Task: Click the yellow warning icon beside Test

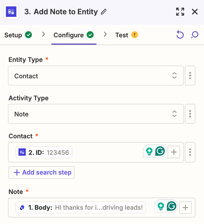Action: [x=135, y=35]
